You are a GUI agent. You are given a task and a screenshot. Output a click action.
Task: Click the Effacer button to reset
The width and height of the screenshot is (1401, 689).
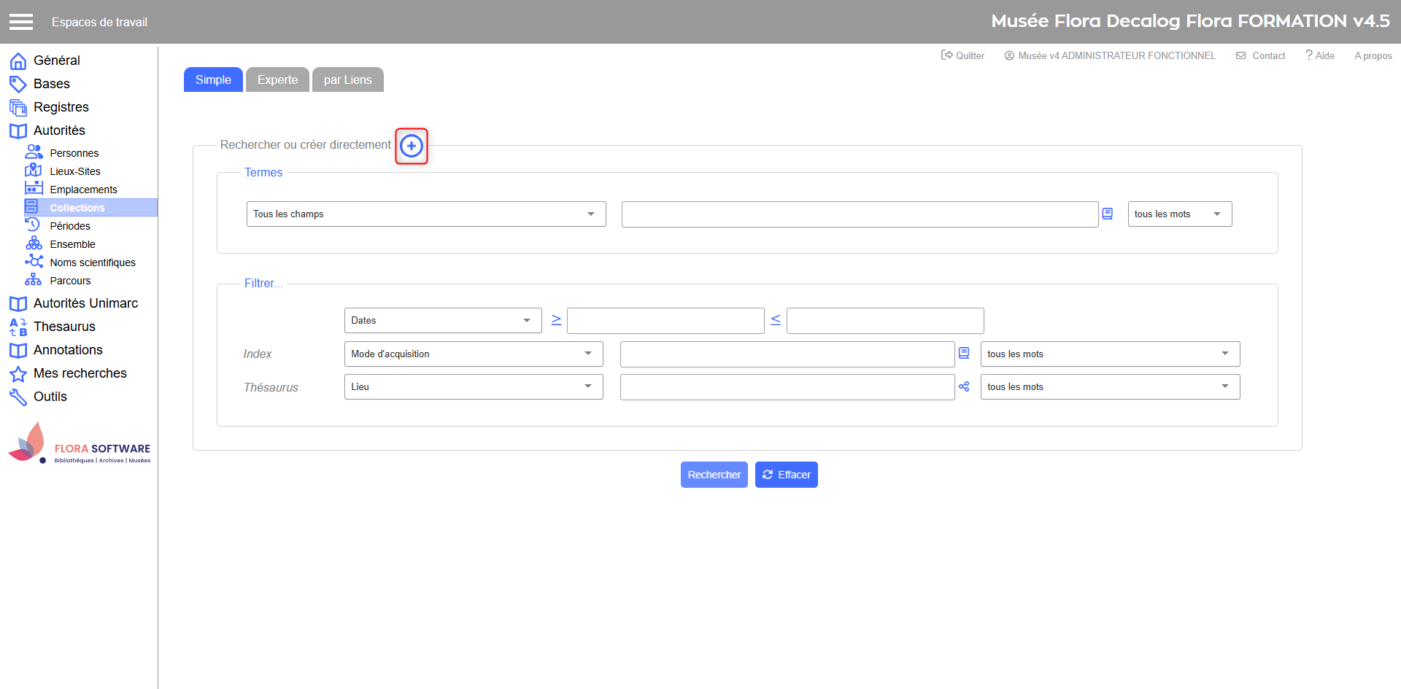786,475
